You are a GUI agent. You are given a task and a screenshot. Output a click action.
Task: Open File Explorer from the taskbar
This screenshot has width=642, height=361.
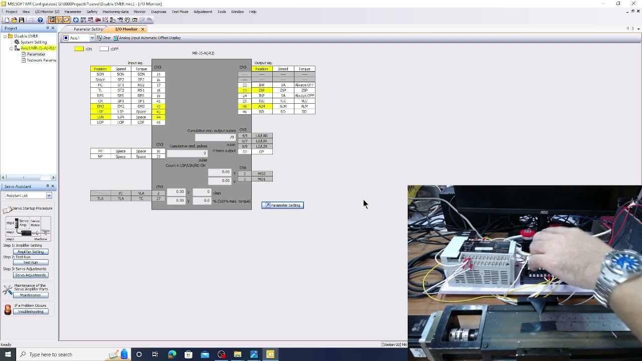237,354
